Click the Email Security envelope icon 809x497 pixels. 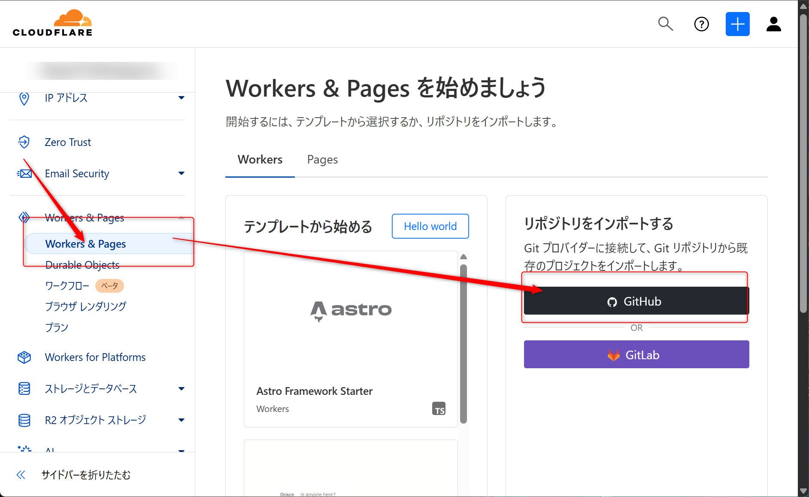pyautogui.click(x=24, y=173)
